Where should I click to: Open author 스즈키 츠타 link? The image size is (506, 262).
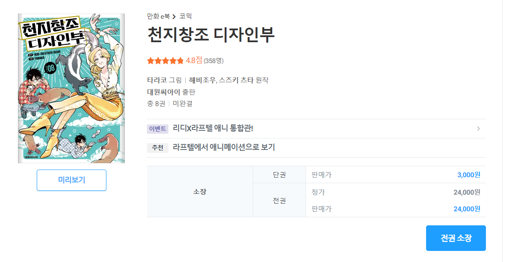[236, 80]
